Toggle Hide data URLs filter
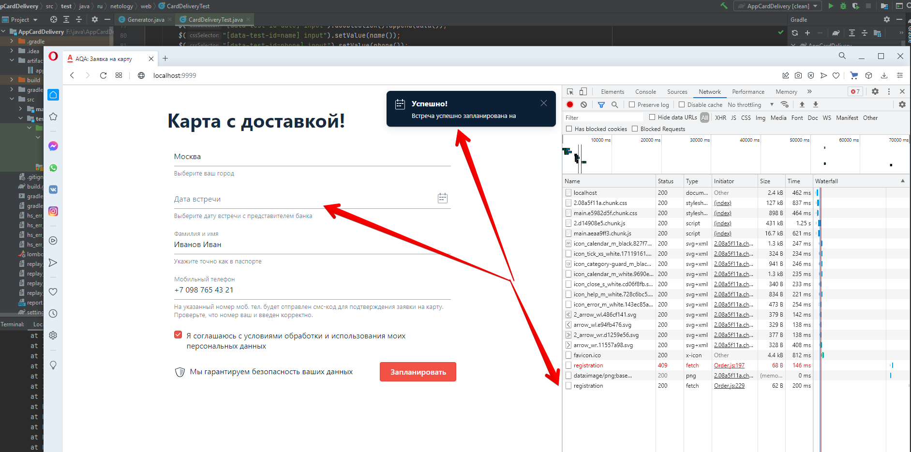This screenshot has height=452, width=911. pos(652,117)
